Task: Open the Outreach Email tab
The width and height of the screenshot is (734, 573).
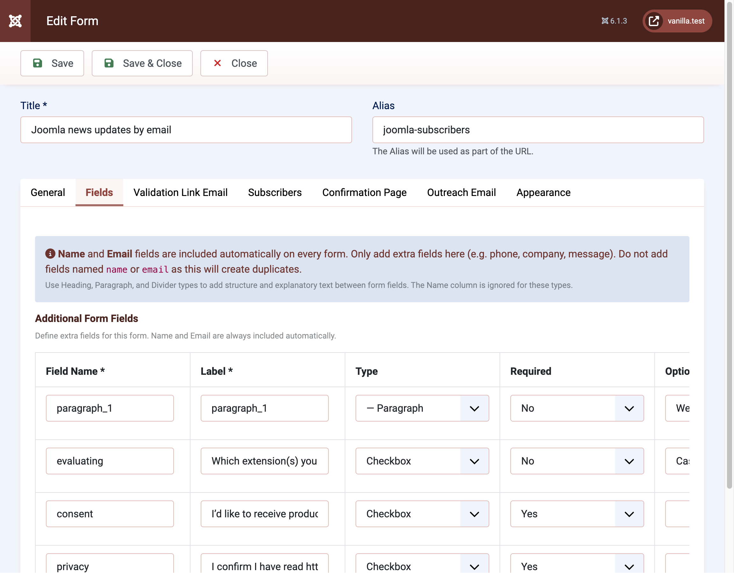Action: 461,192
